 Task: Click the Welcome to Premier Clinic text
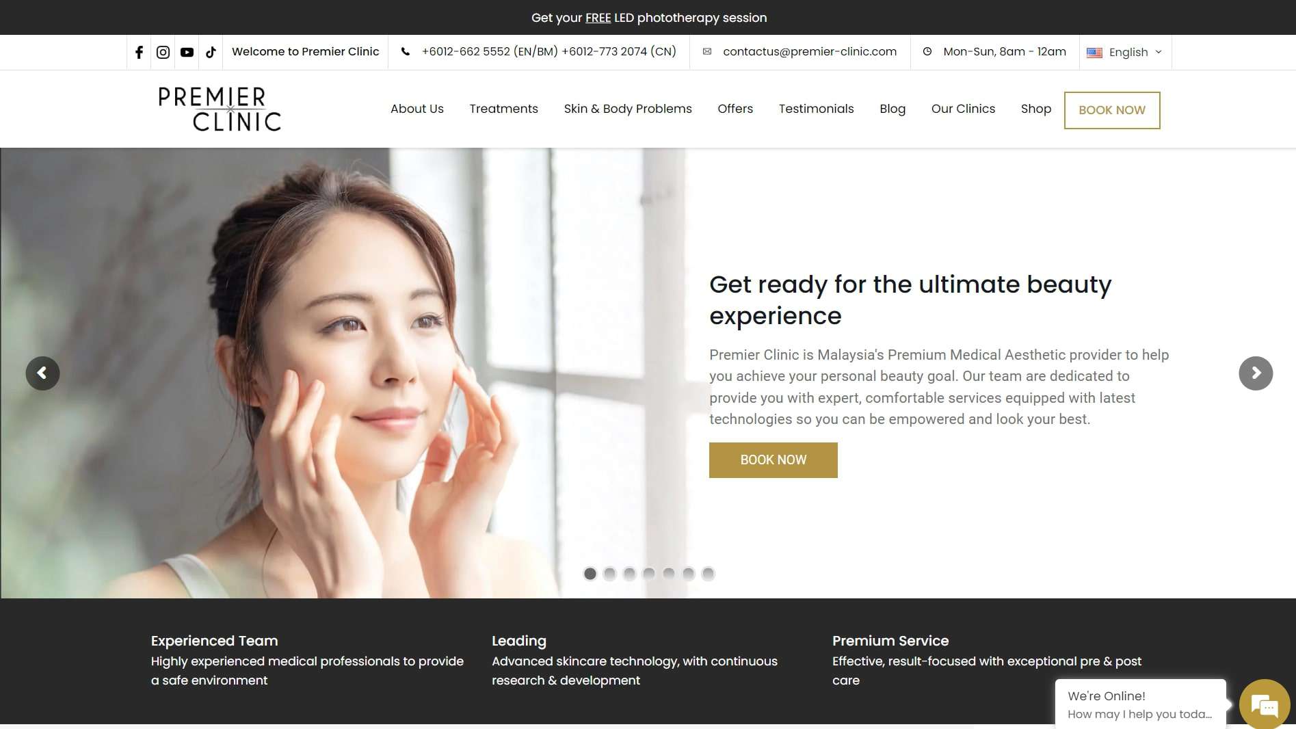click(305, 51)
